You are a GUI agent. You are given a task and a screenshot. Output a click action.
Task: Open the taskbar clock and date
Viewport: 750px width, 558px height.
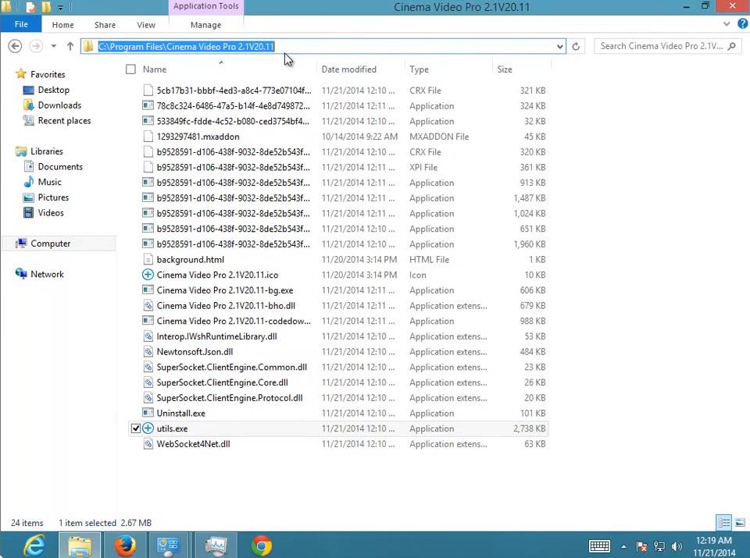713,546
